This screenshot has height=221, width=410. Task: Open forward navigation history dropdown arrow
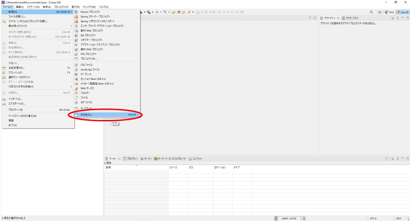(236, 12)
